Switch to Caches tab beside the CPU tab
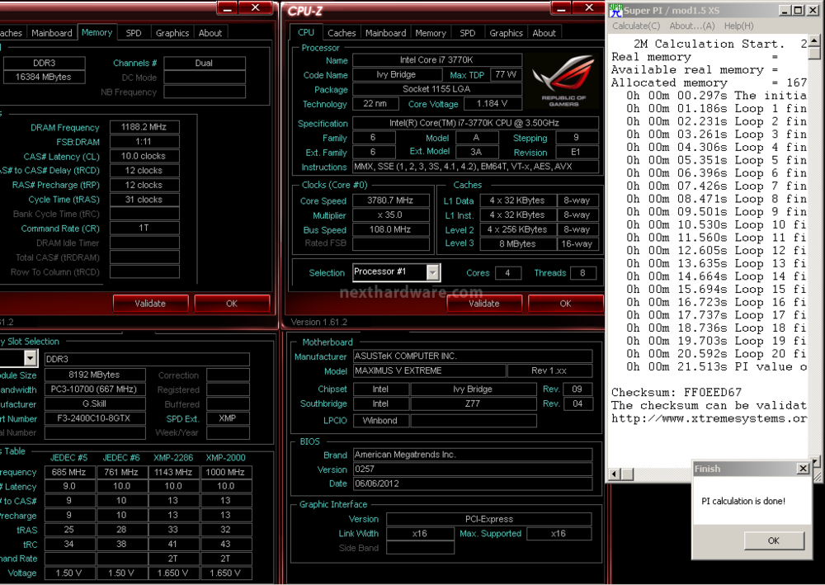The width and height of the screenshot is (825, 585). click(342, 33)
